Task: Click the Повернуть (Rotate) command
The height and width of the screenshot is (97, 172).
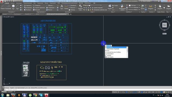Action: click(37, 5)
